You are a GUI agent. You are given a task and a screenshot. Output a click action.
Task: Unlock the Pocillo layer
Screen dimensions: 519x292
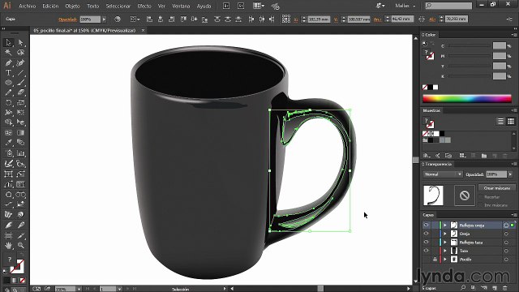[435, 260]
